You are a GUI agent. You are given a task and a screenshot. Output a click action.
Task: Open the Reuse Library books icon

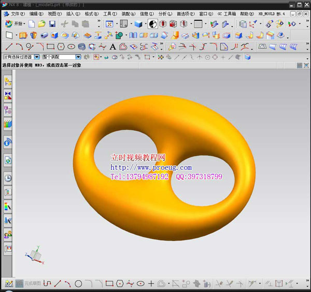click(8, 124)
